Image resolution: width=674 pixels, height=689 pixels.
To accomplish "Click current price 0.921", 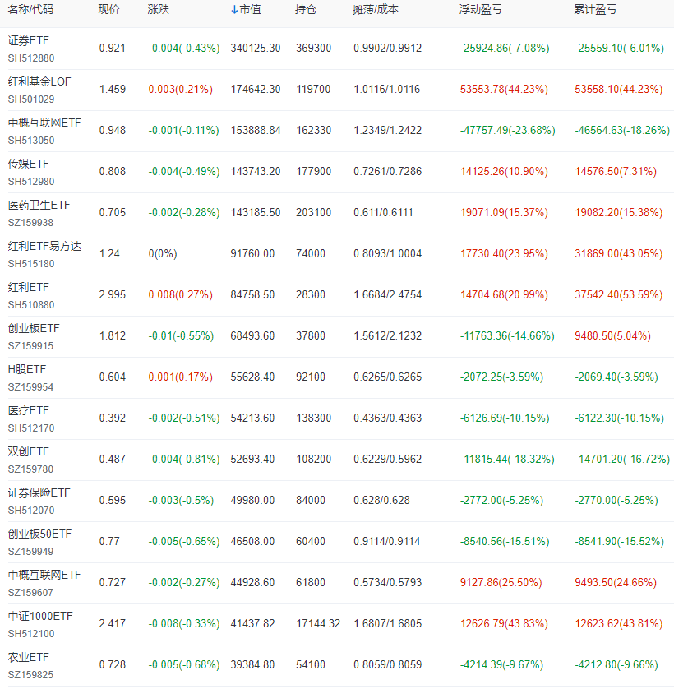I will coord(113,48).
